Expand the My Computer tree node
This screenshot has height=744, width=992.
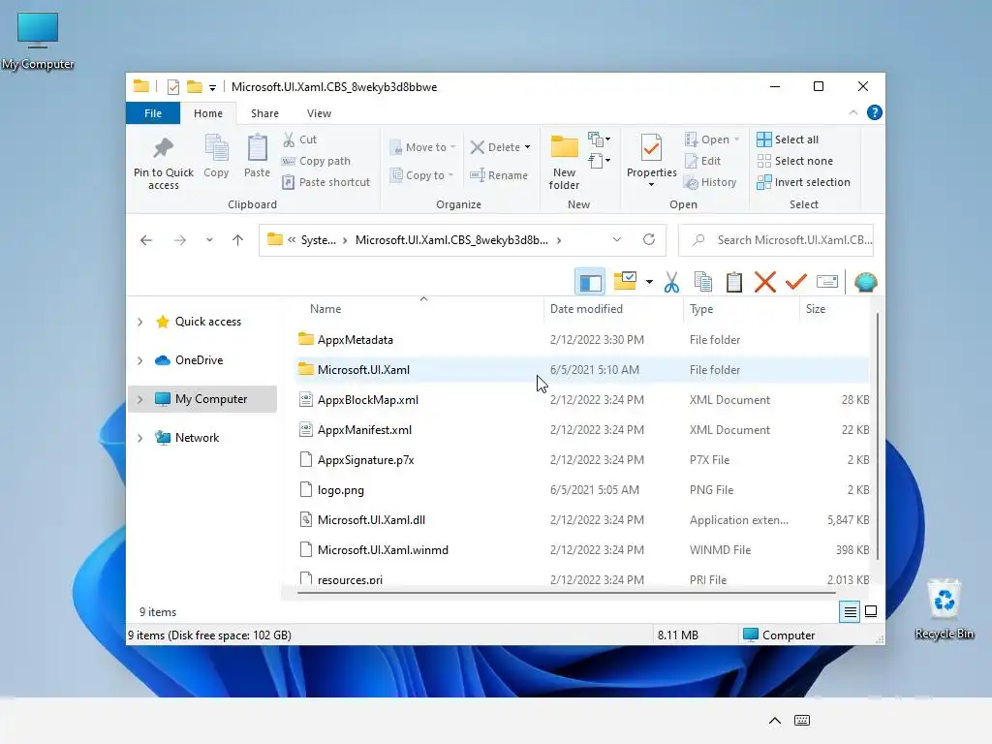pos(139,399)
